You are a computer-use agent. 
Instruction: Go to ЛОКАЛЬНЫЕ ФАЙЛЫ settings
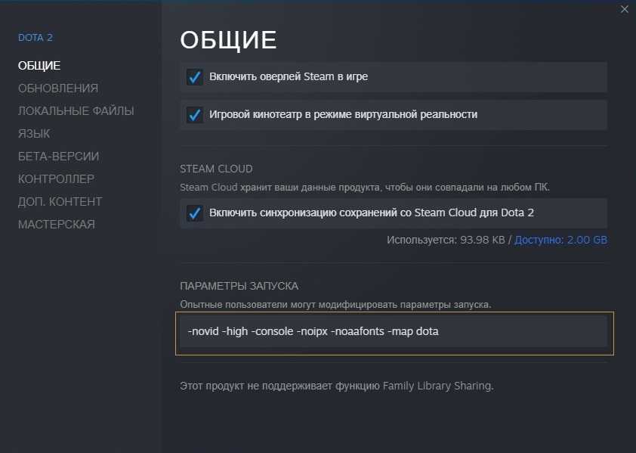click(x=76, y=111)
